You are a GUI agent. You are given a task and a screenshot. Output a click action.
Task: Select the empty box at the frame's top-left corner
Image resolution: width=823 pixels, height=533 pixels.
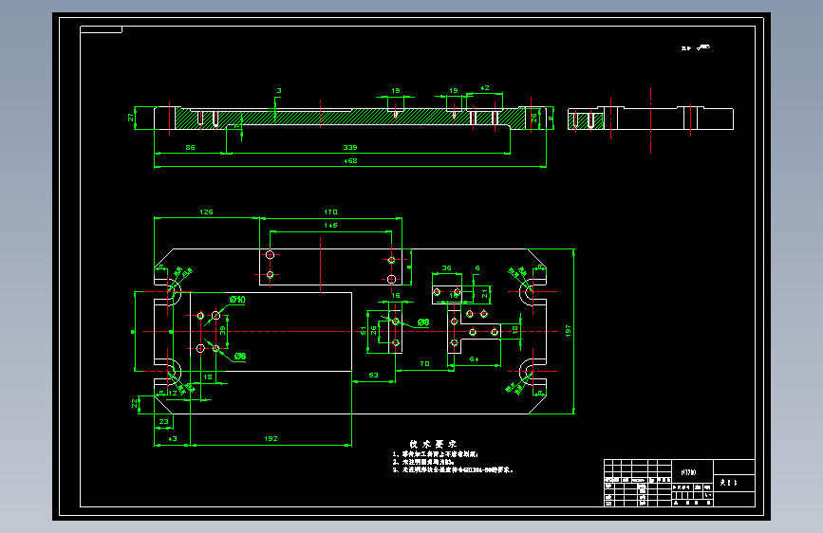pos(101,29)
